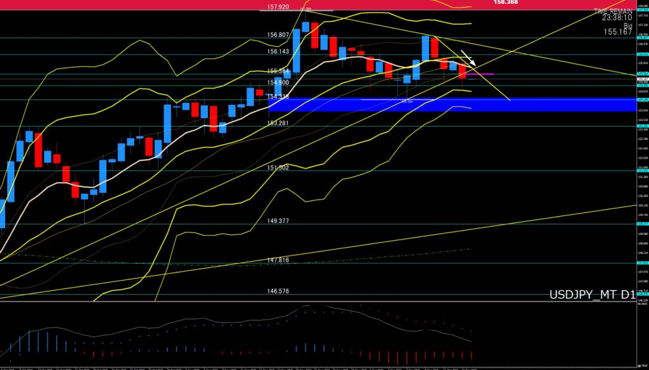Click the USDJPY_MT D1 symbol label

coord(591,294)
